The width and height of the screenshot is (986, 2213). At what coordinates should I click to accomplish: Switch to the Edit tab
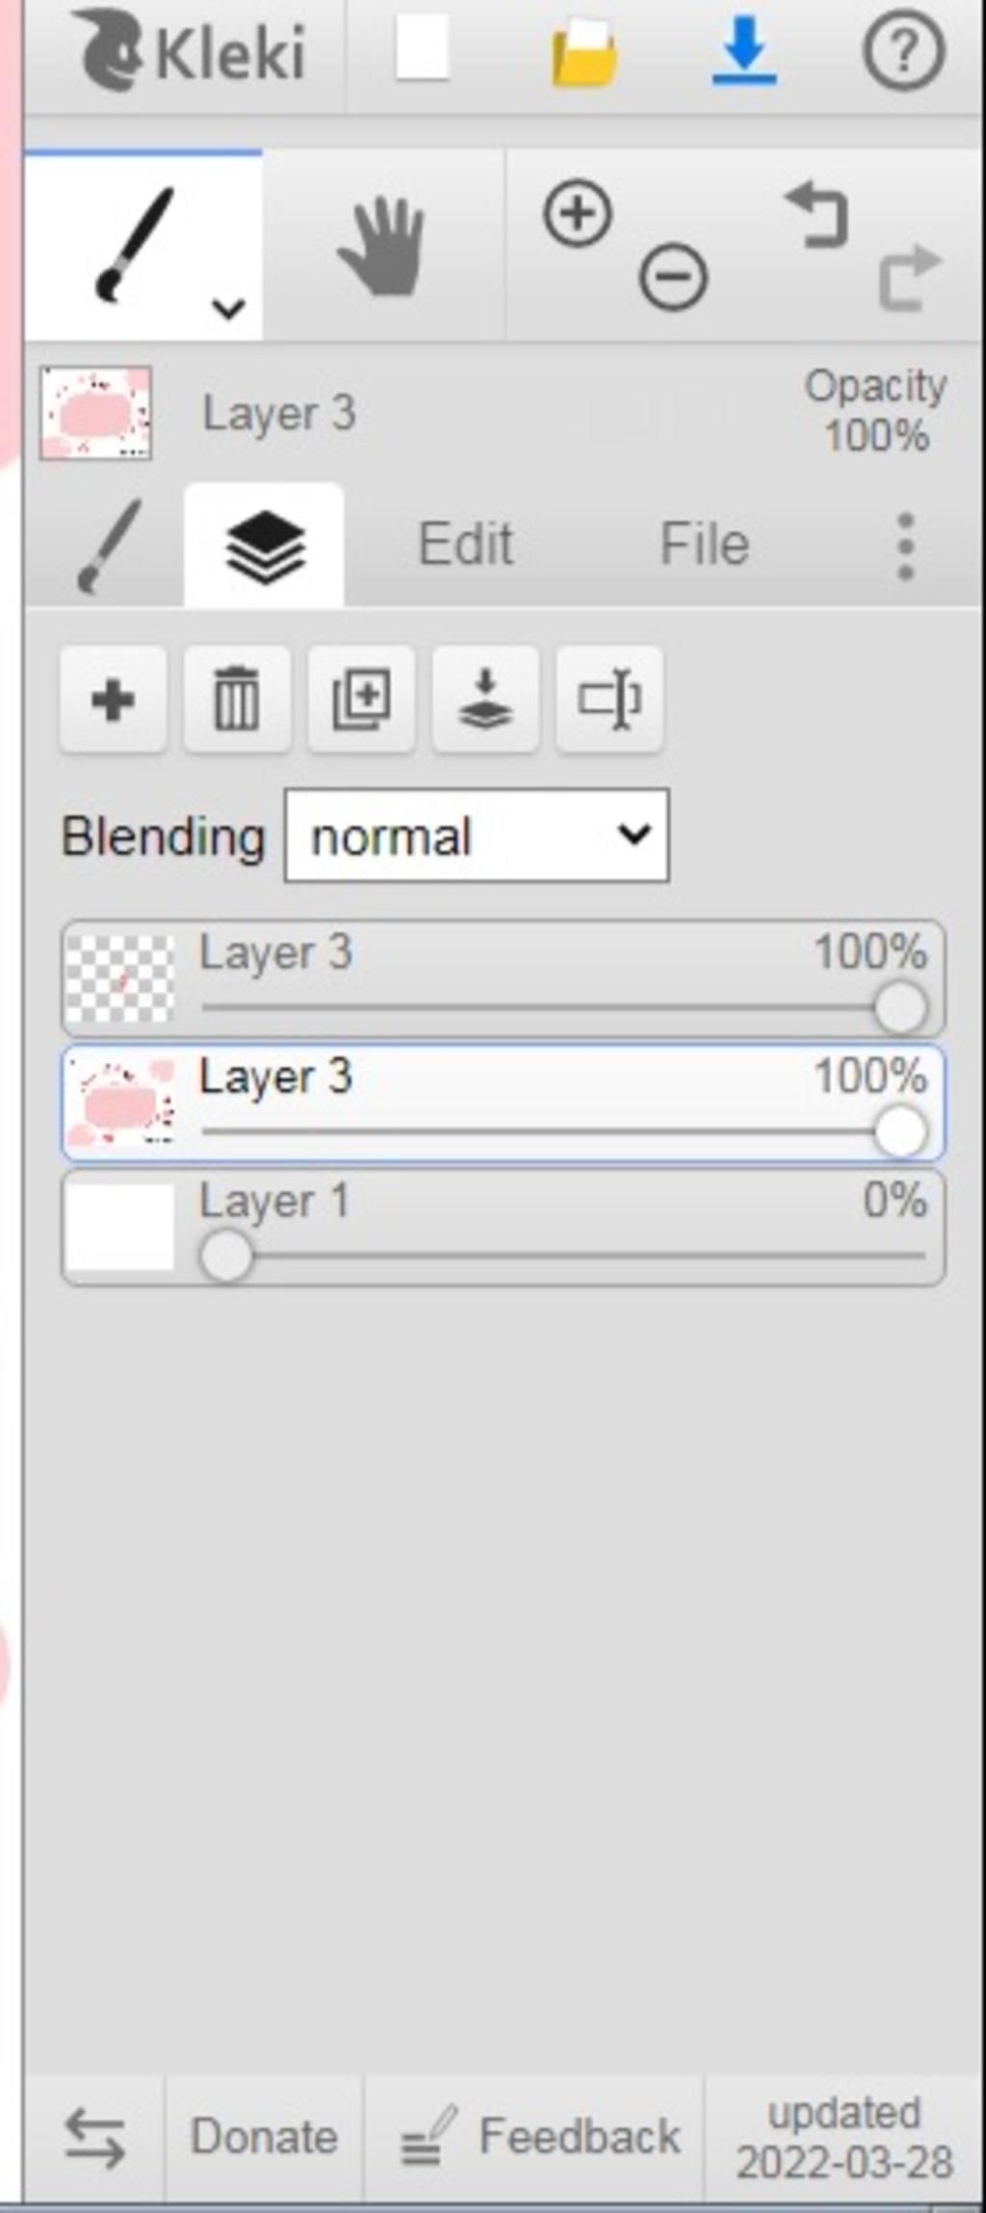tap(466, 544)
